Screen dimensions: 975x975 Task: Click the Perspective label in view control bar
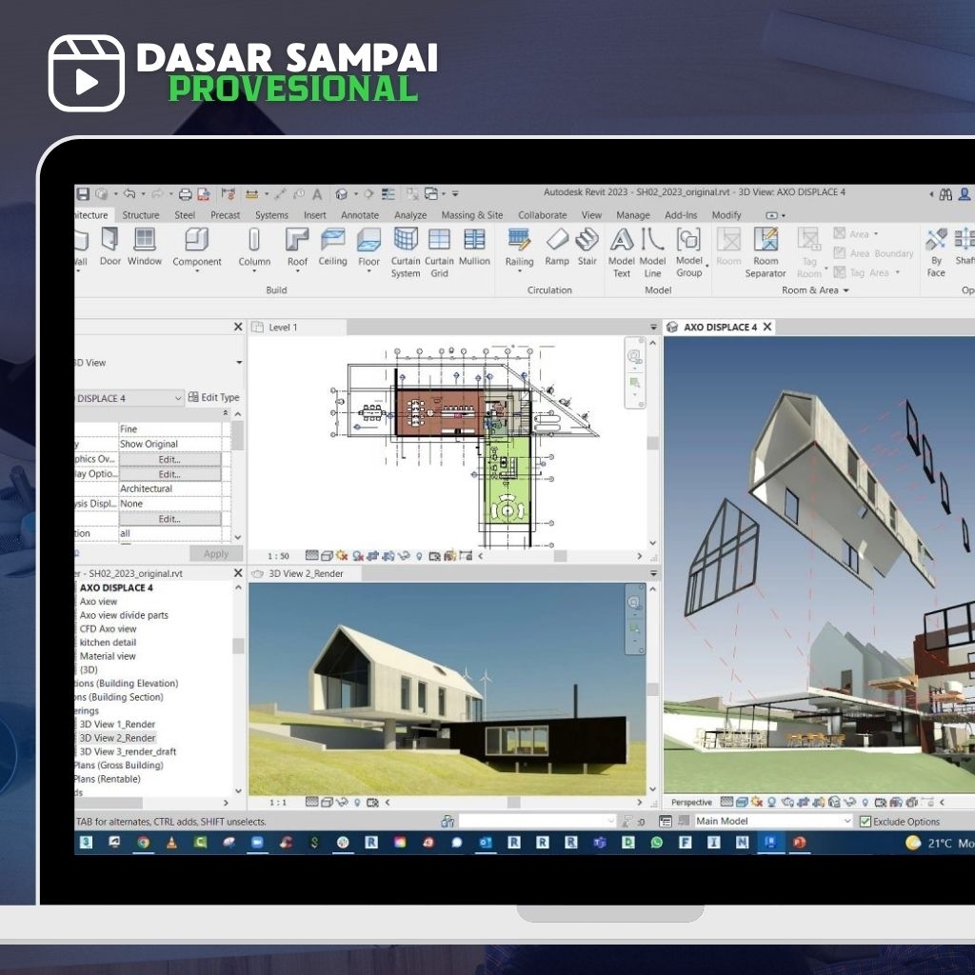coord(691,802)
